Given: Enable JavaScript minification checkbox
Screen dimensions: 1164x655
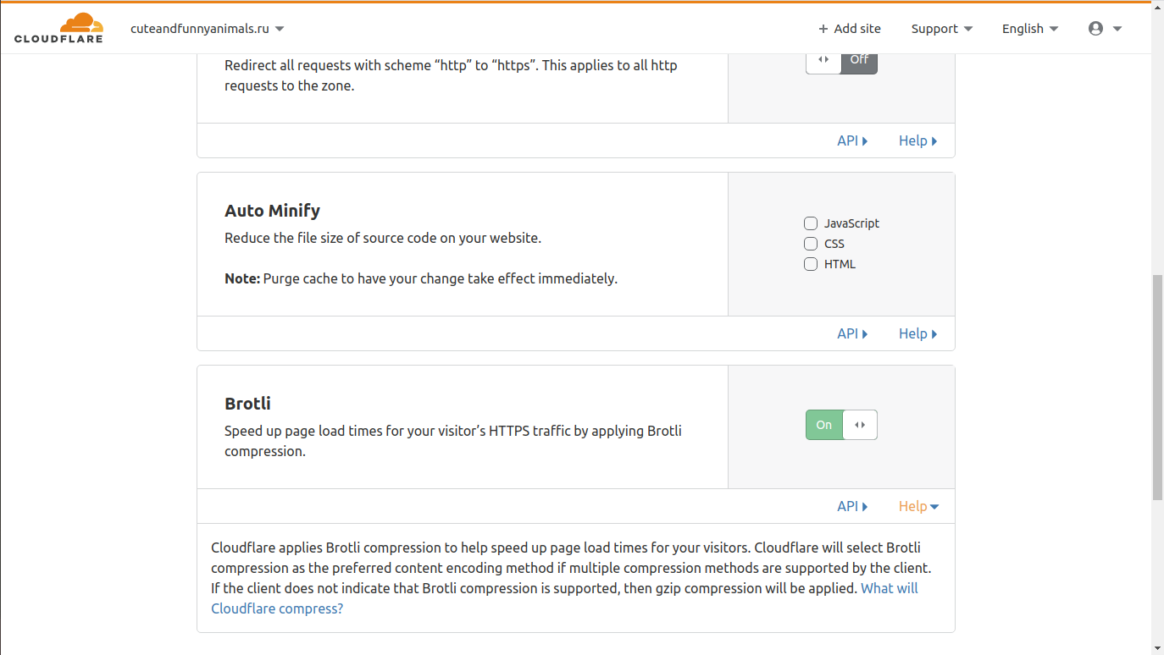Looking at the screenshot, I should (x=811, y=223).
